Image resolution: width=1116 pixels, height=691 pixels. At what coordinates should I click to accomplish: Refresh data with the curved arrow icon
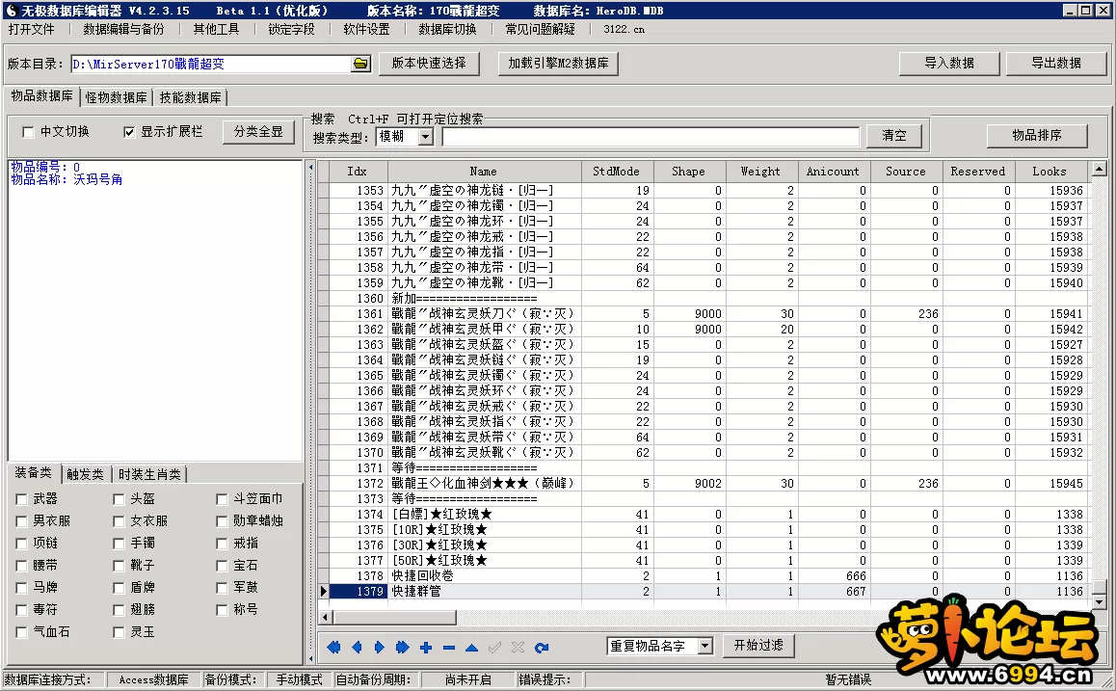coord(542,647)
